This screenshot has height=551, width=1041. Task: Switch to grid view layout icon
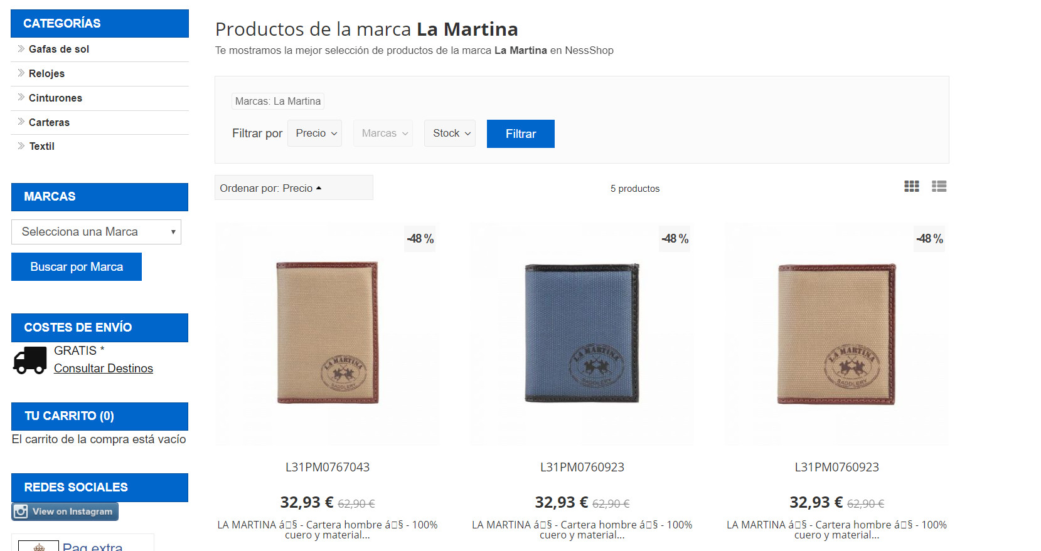911,186
